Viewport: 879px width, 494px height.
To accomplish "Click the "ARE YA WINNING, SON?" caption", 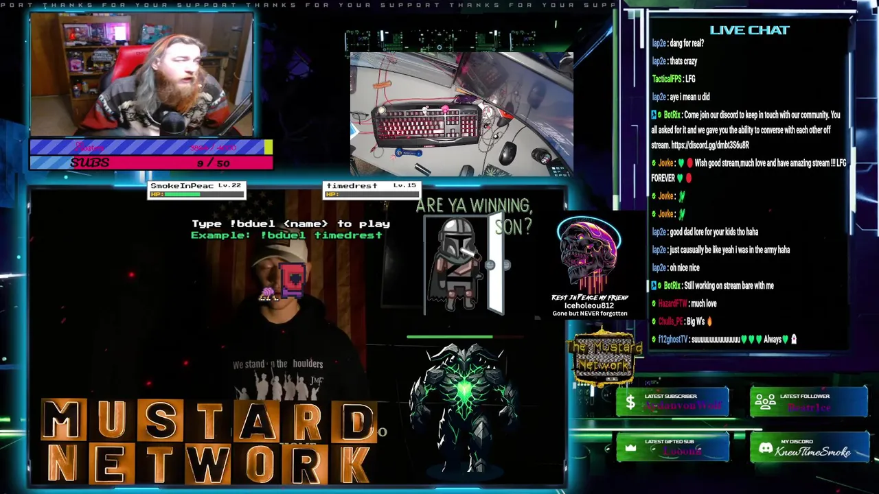I will point(475,215).
